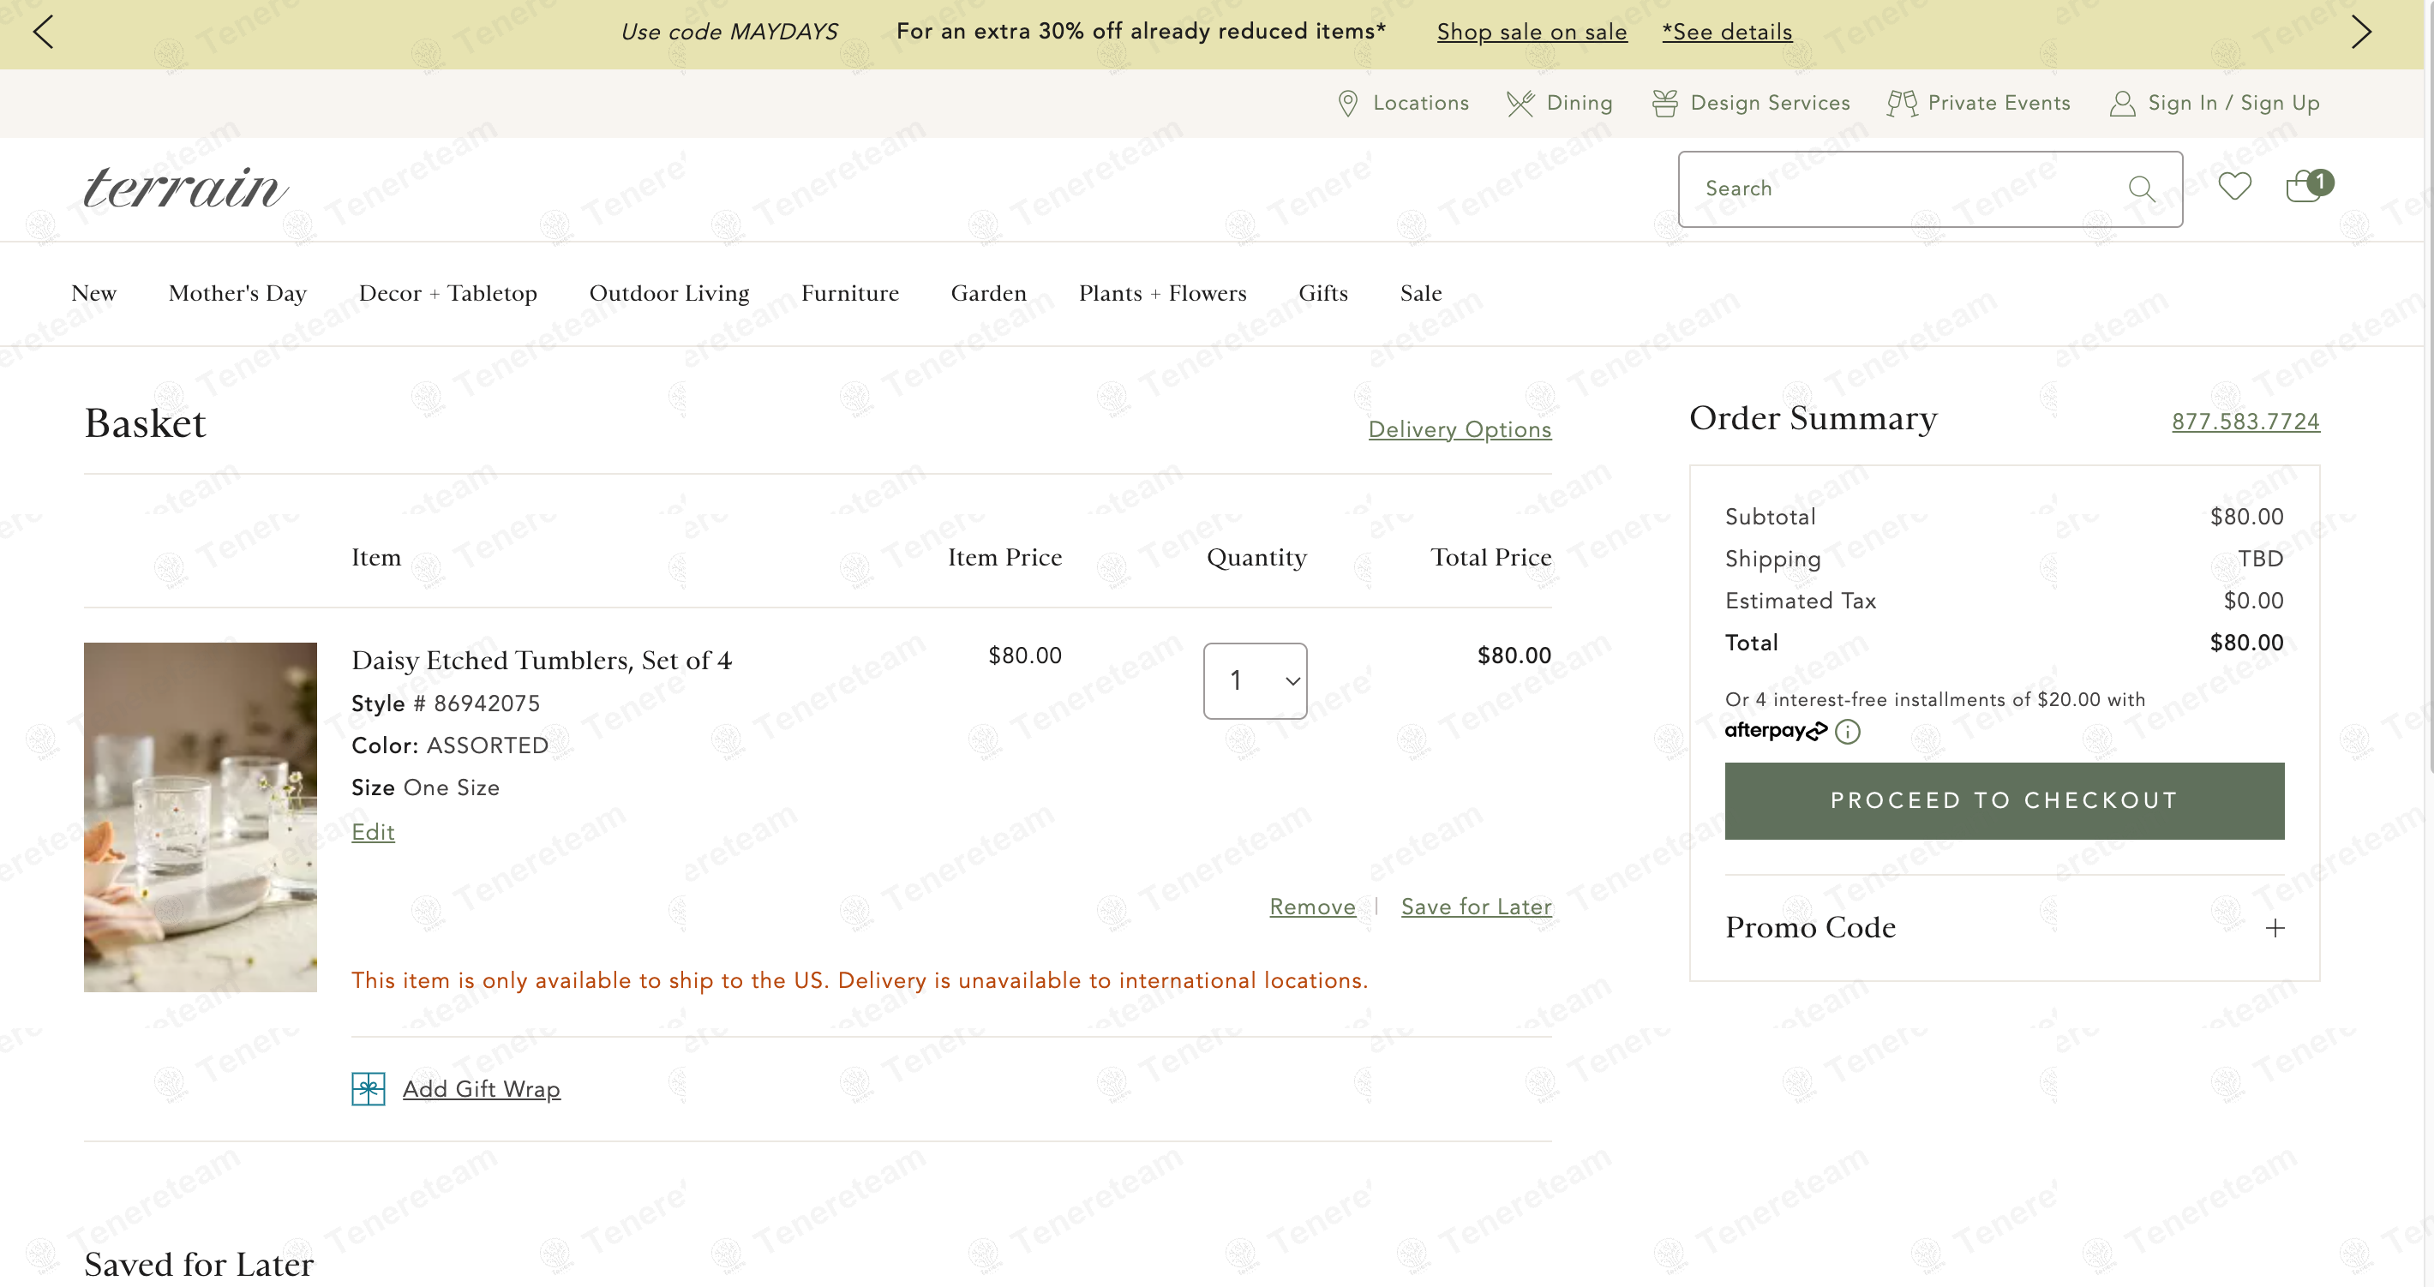This screenshot has width=2434, height=1287.
Task: Expand the Promo Code section
Action: point(2275,928)
